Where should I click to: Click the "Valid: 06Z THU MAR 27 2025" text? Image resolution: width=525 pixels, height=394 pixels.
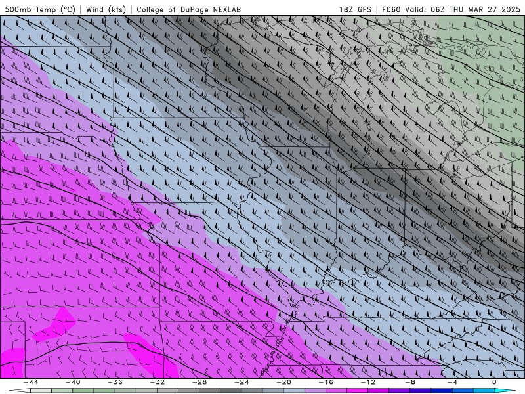[463, 9]
